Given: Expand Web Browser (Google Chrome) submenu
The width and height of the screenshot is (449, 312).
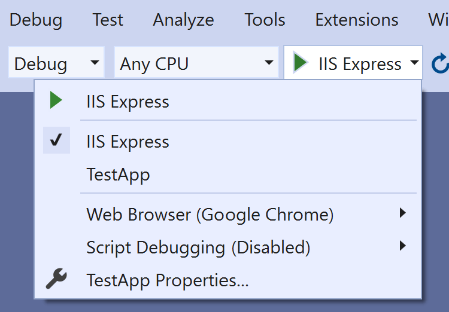Looking at the screenshot, I should 228,213.
